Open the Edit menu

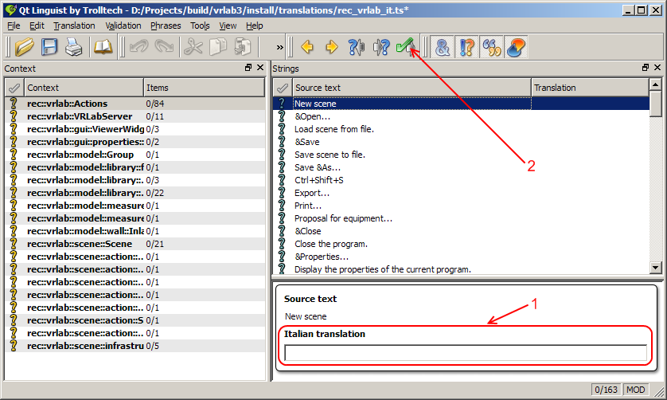[37, 25]
